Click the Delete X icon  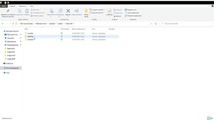(x=68, y=11)
